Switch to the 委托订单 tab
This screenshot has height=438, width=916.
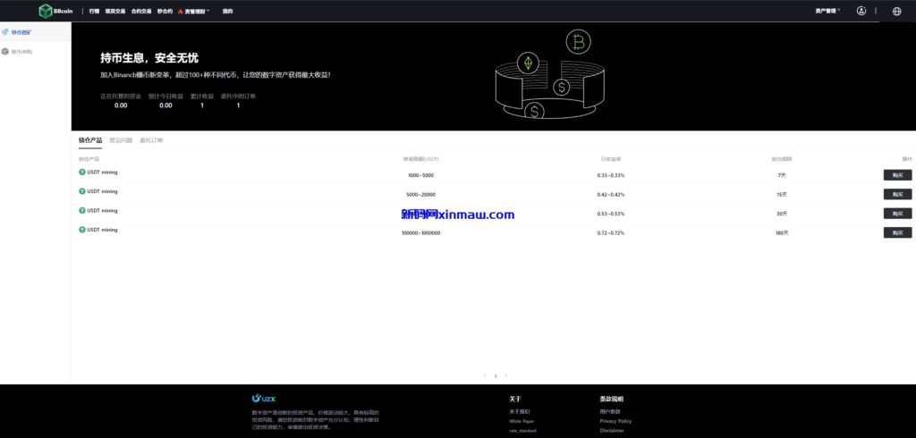click(x=151, y=140)
